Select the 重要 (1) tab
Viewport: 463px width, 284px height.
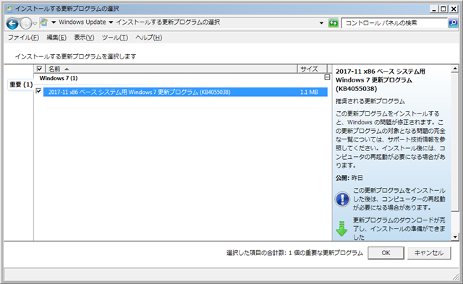21,85
